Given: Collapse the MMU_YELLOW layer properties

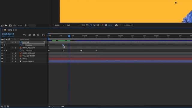Looking at the screenshot, I should click(13, 48).
